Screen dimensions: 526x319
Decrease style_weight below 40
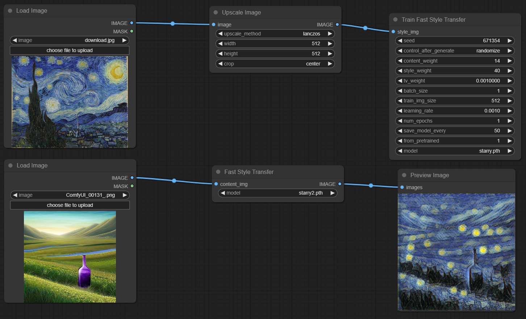400,71
